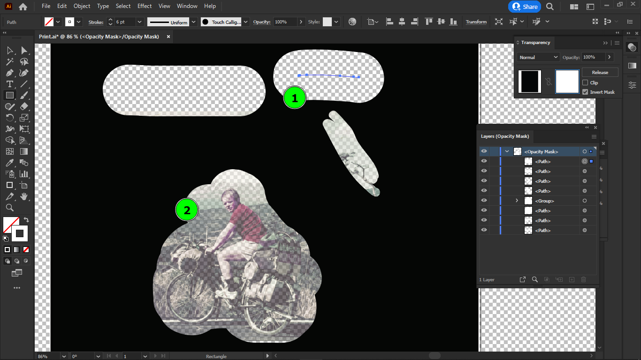The height and width of the screenshot is (360, 641).
Task: Click the Transform link in the control bar
Action: click(x=476, y=22)
